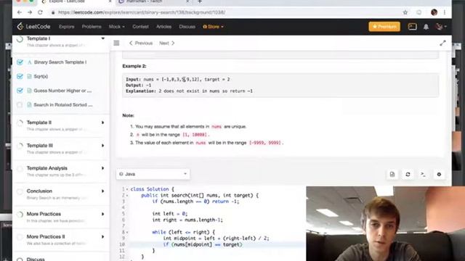Viewport: 465px width, 261px height.
Task: Click the problem icon beside Guess Number Higher
Action: point(29,91)
